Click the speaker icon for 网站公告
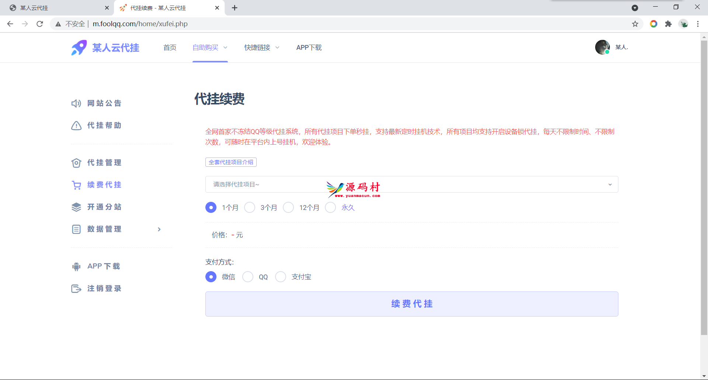Screen dimensions: 708x380 pos(76,103)
